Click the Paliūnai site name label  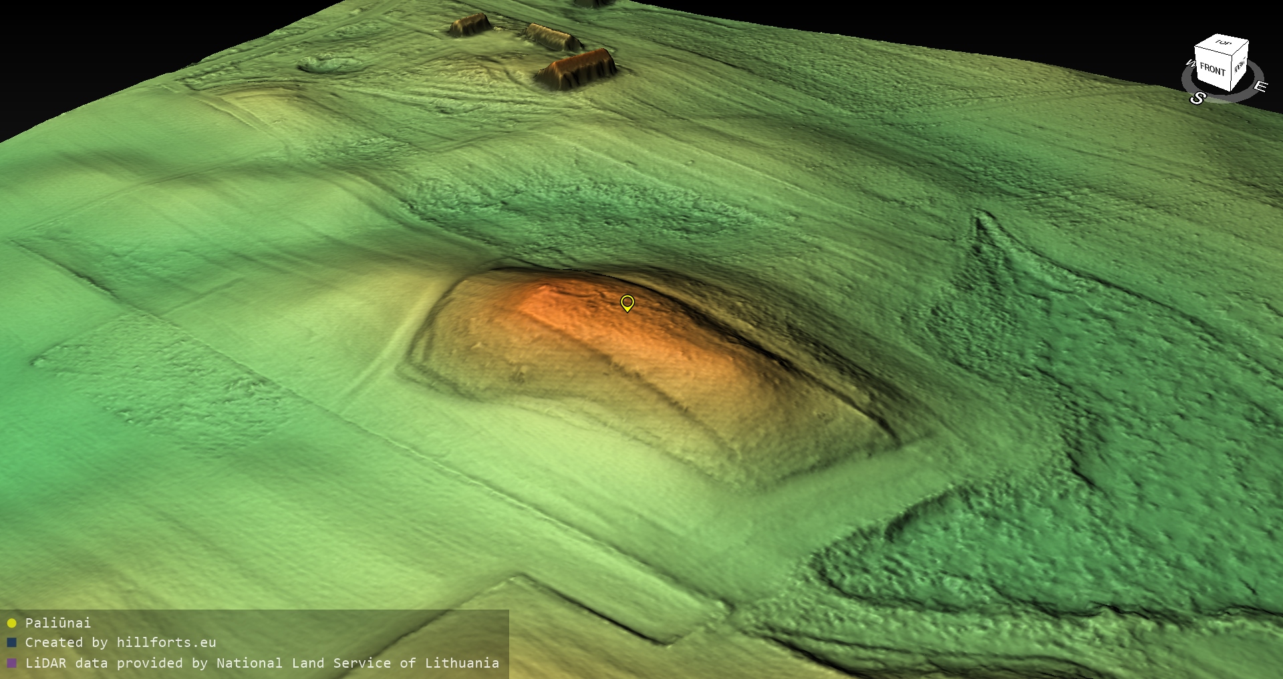click(x=57, y=623)
